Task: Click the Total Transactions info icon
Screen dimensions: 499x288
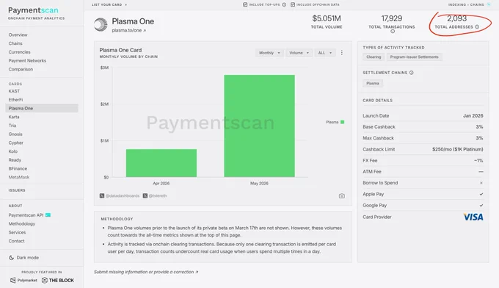Action: [393, 31]
